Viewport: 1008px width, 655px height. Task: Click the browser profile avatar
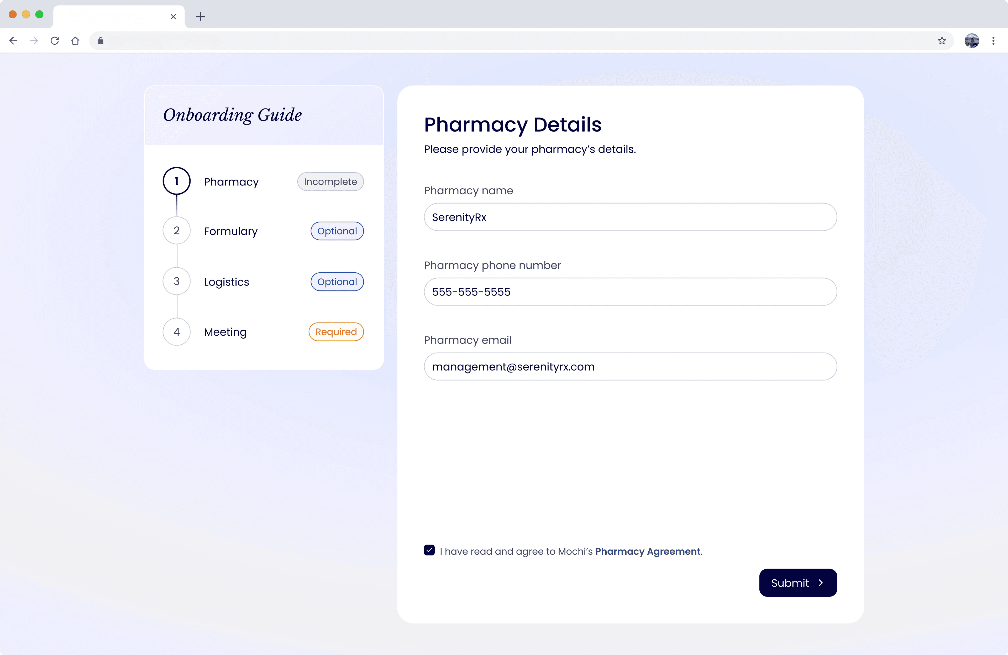[x=972, y=41]
